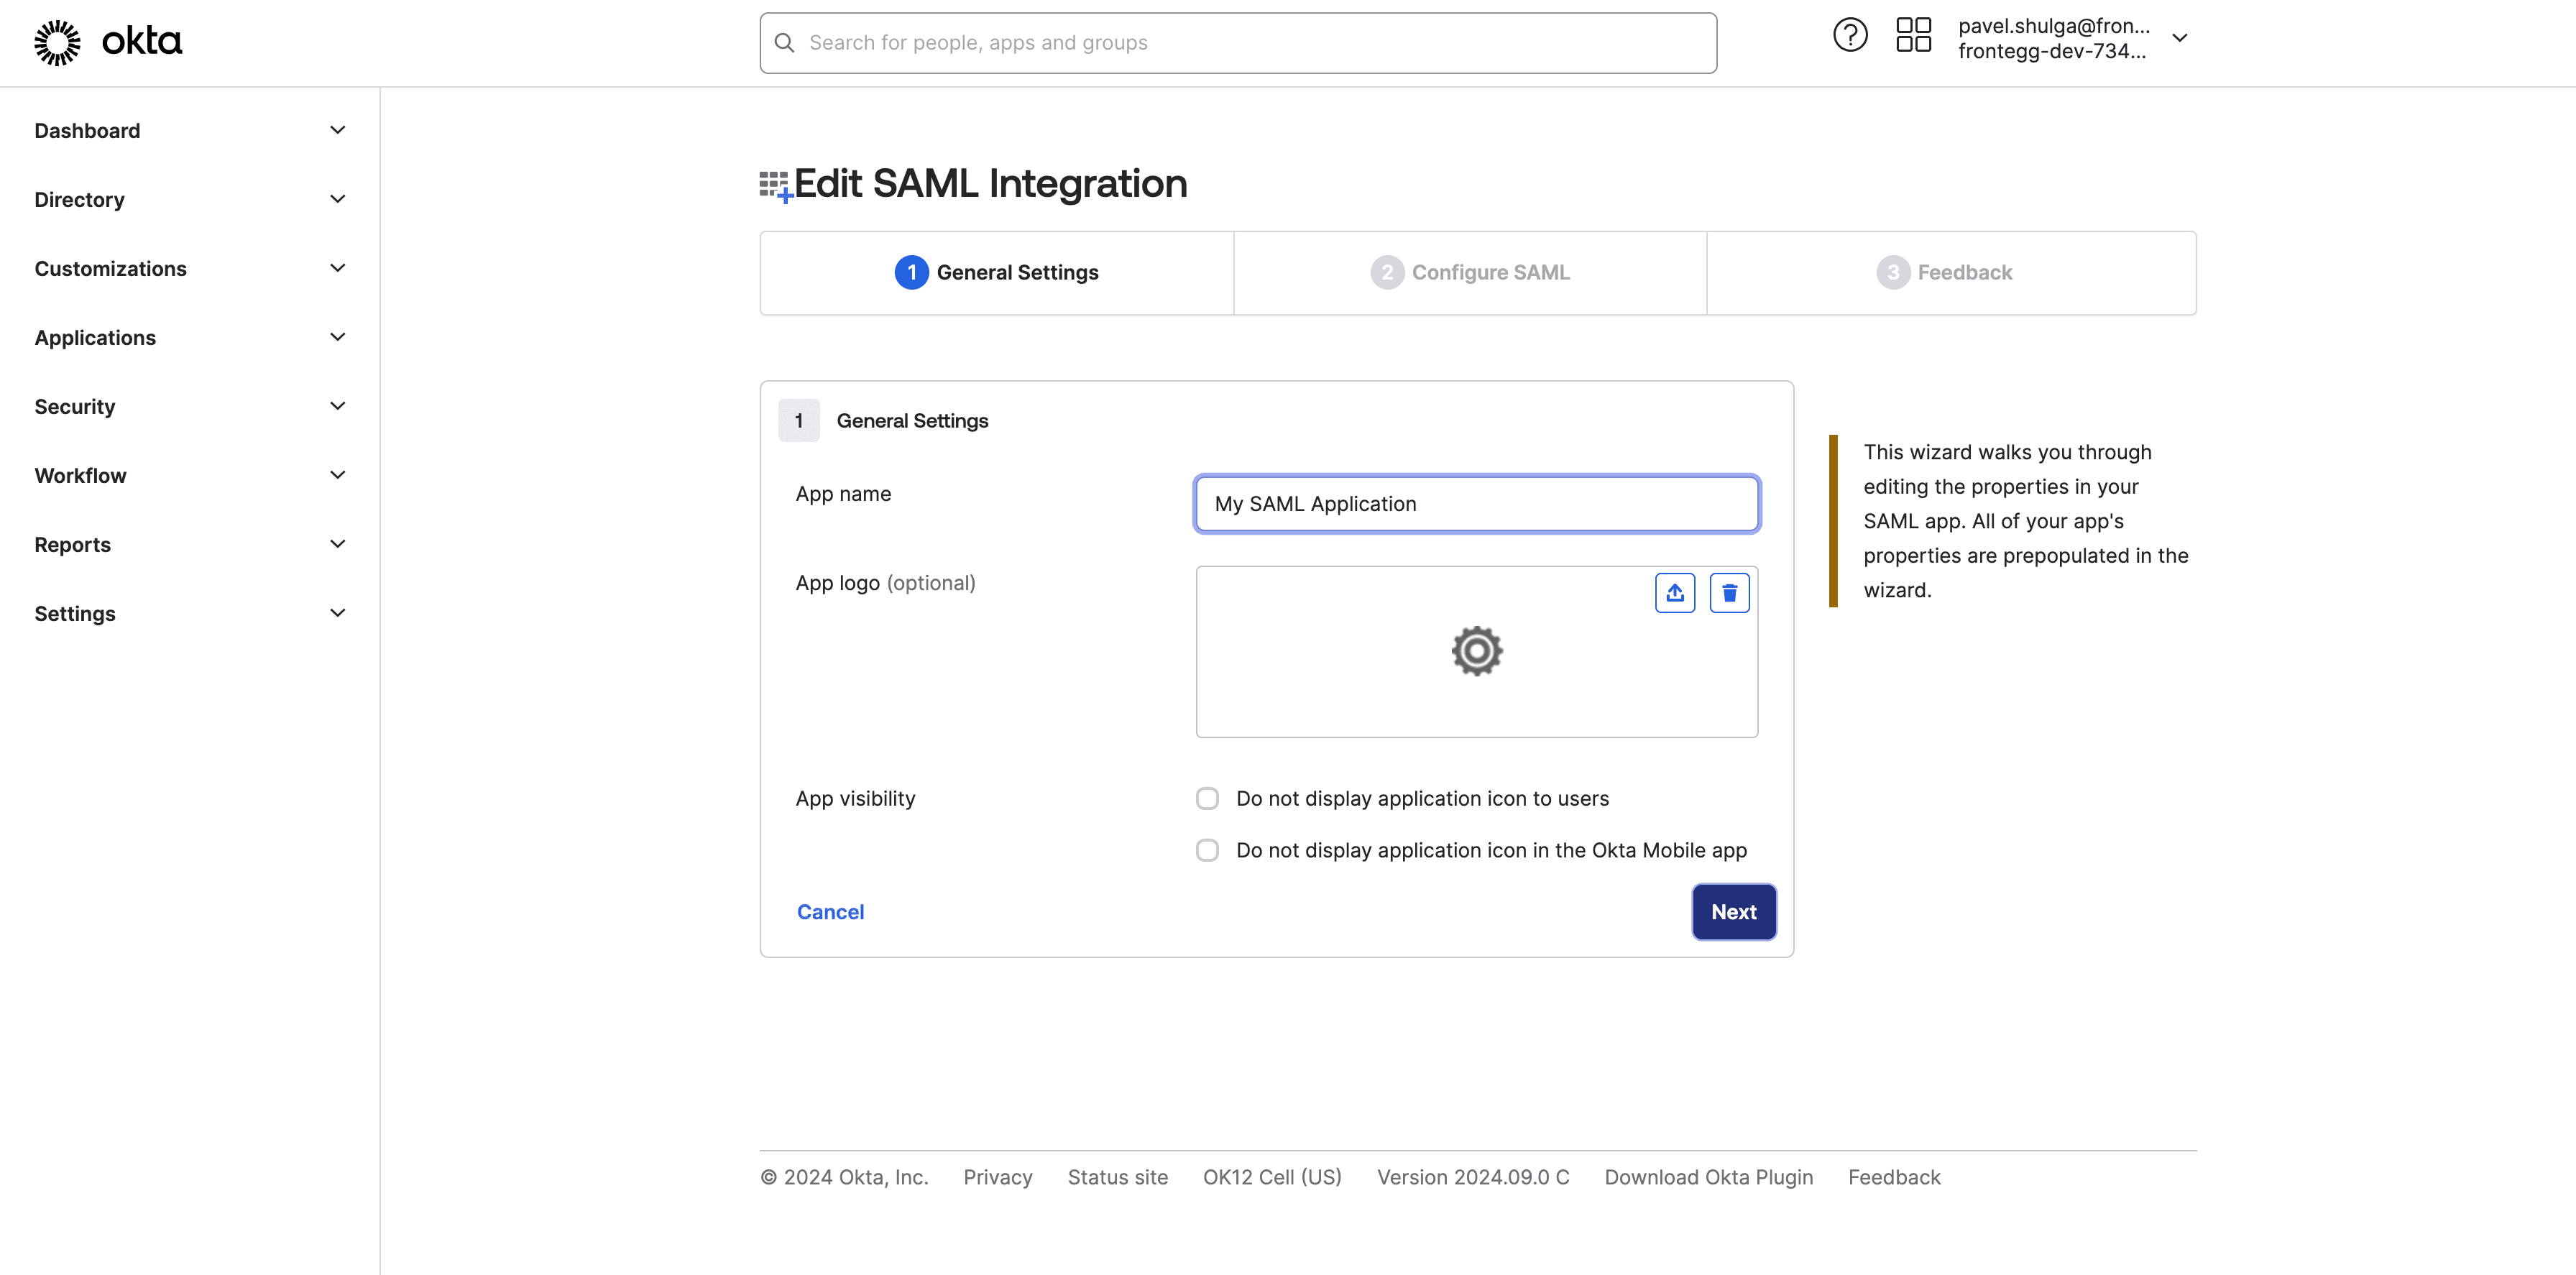This screenshot has height=1275, width=2576.
Task: Click the gear app logo preview
Action: 1477,651
